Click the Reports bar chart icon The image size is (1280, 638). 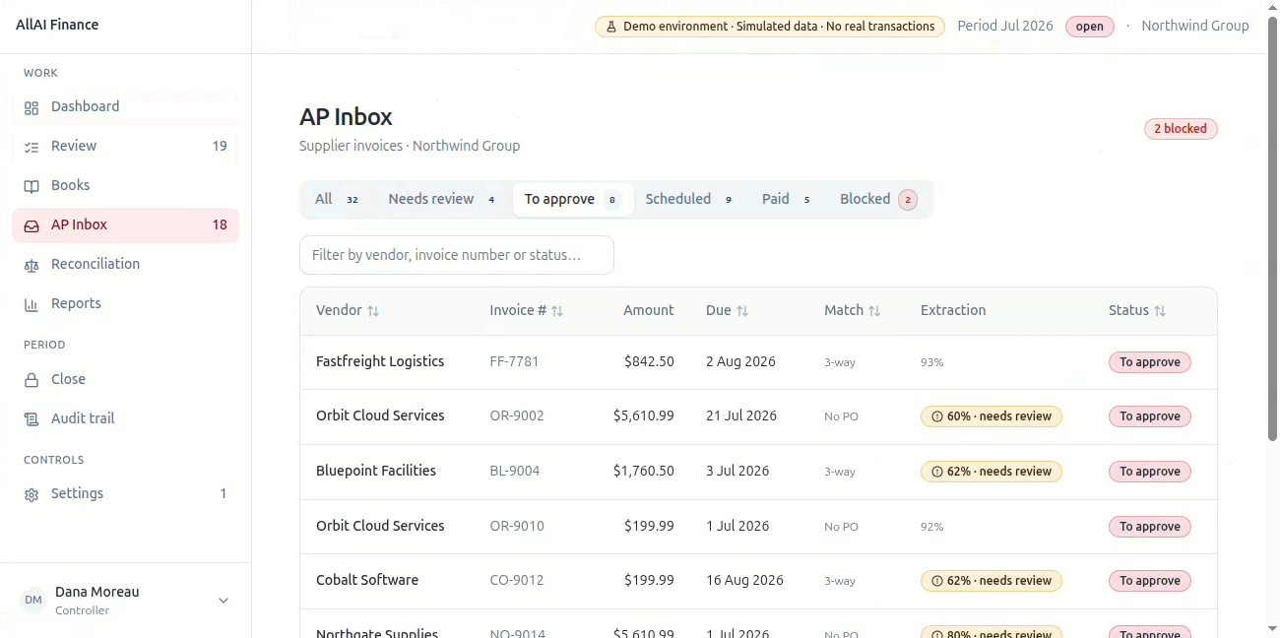(x=32, y=304)
